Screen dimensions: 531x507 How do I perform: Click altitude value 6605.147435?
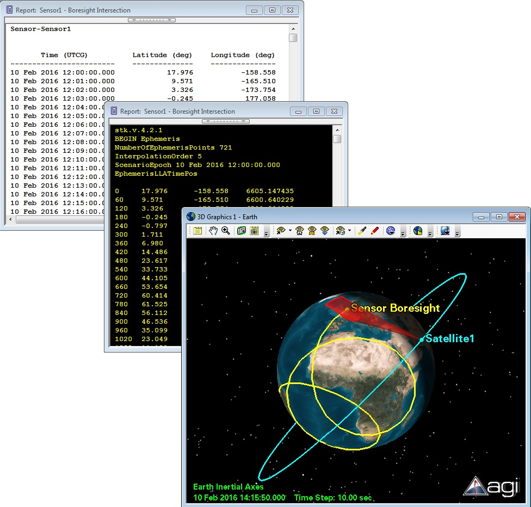tap(270, 191)
